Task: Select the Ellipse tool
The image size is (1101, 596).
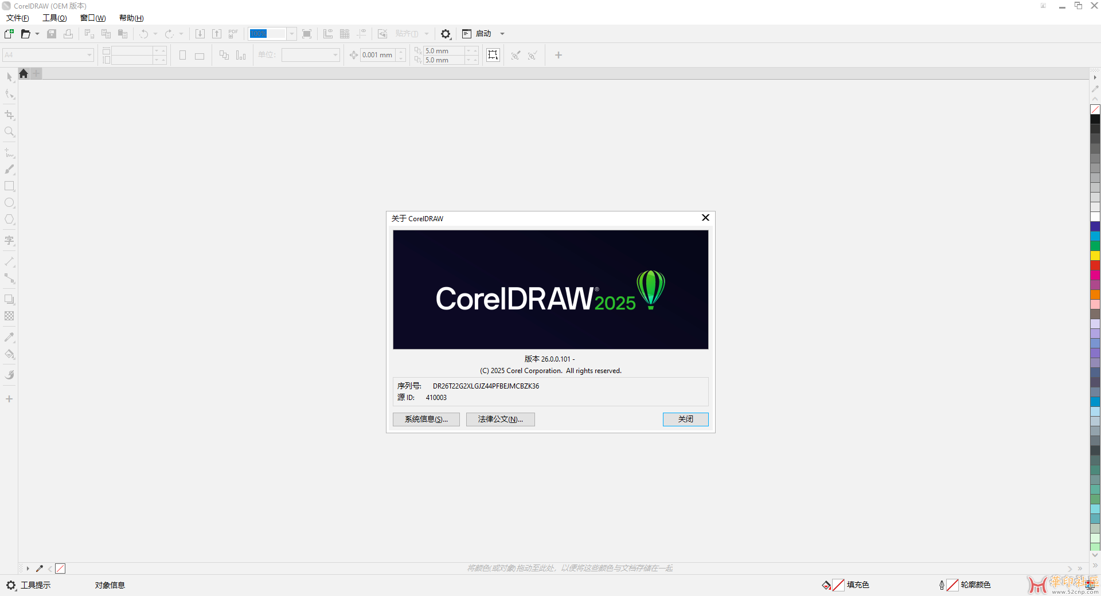Action: pos(9,203)
